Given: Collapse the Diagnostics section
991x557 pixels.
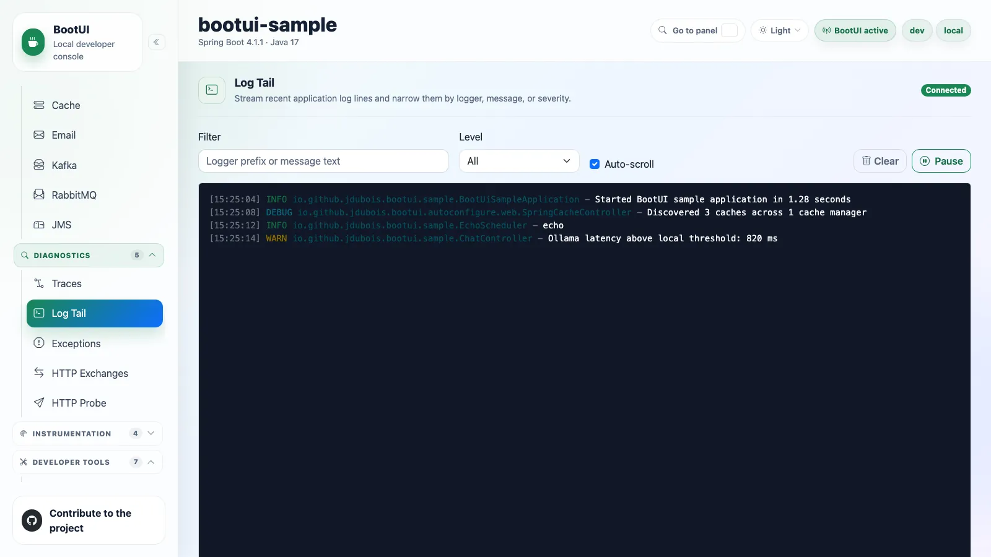Looking at the screenshot, I should tap(89, 255).
